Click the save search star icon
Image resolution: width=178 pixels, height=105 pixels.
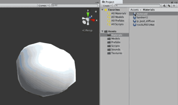coord(174,6)
